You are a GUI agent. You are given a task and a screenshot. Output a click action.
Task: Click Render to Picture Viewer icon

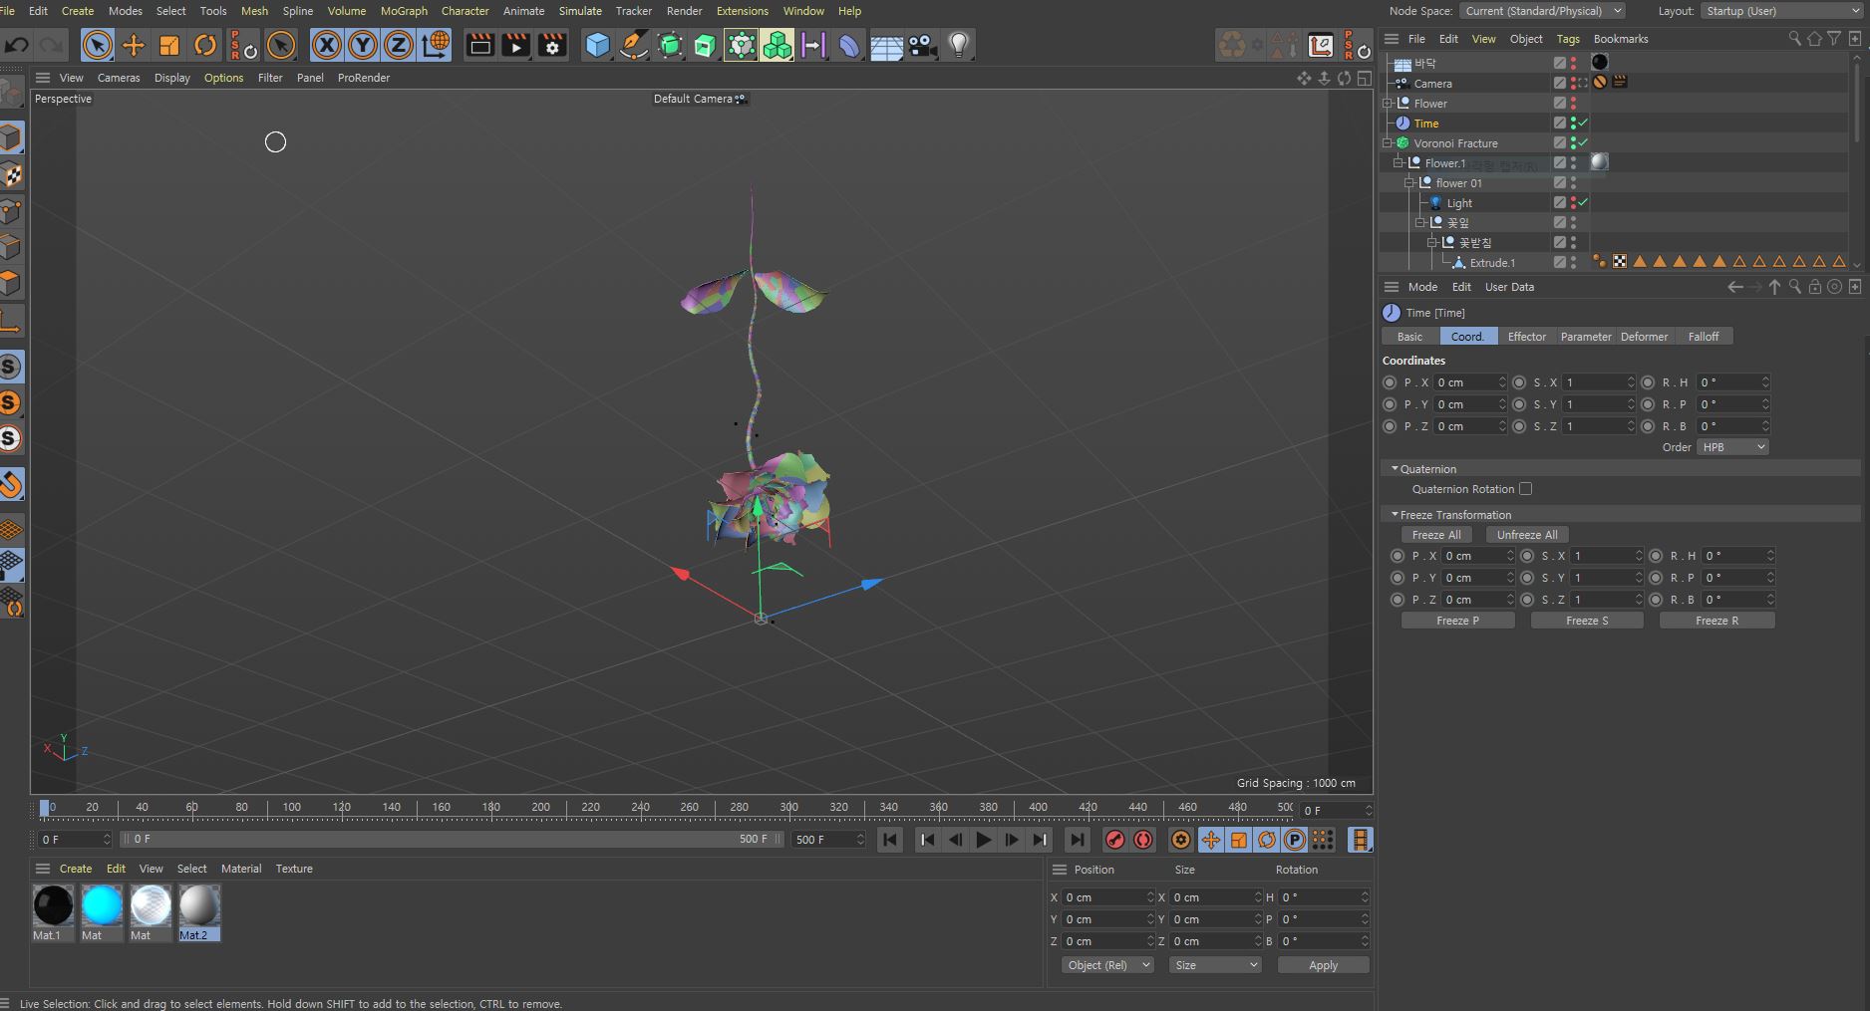click(x=515, y=45)
